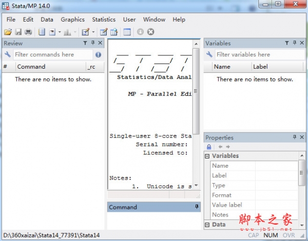This screenshot has height=241, width=308.
Task: Click the working directory path in status bar
Action: [51, 235]
